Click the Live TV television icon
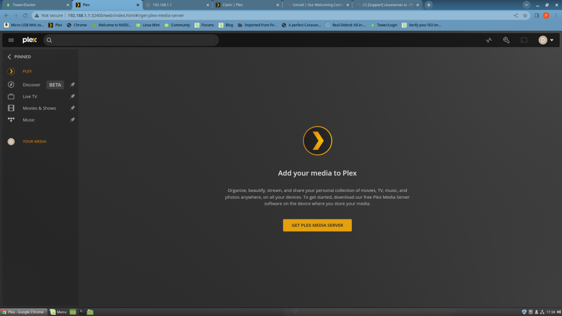The image size is (562, 316). point(11,97)
